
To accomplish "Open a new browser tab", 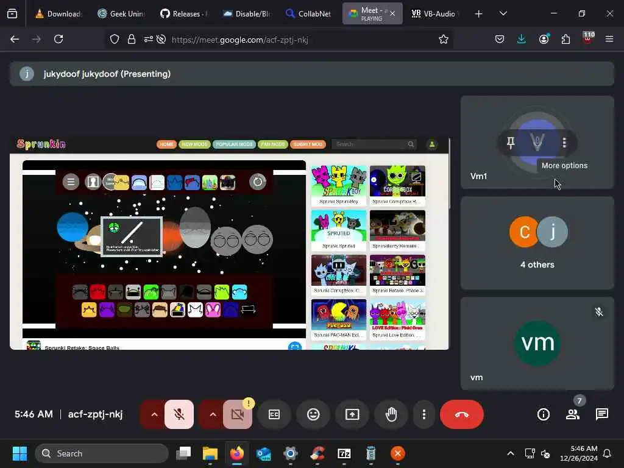I will (479, 13).
